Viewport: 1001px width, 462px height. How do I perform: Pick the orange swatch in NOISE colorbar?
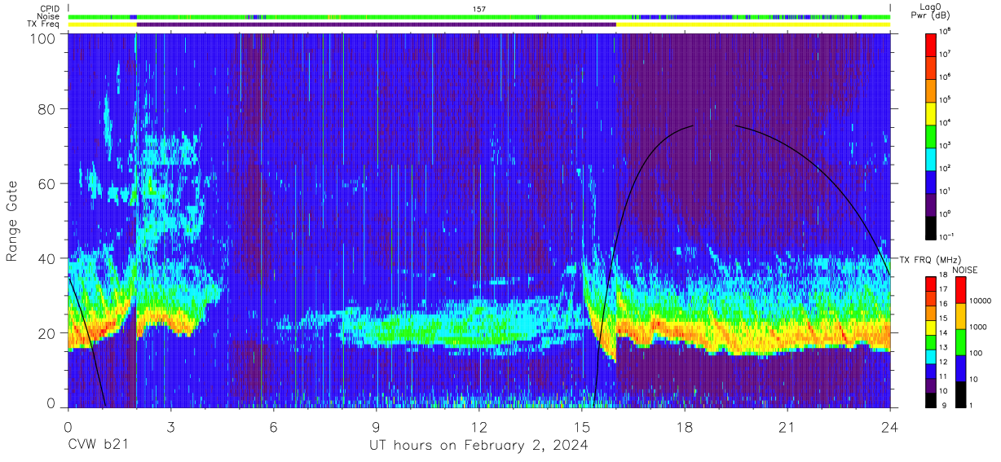pos(959,315)
